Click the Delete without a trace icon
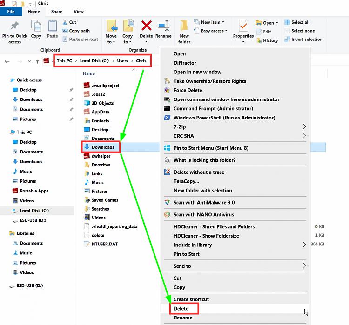The image size is (349, 325). [x=167, y=172]
